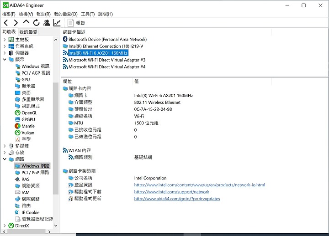
Task: Click the Mantle icon in tree
Action: click(x=18, y=126)
